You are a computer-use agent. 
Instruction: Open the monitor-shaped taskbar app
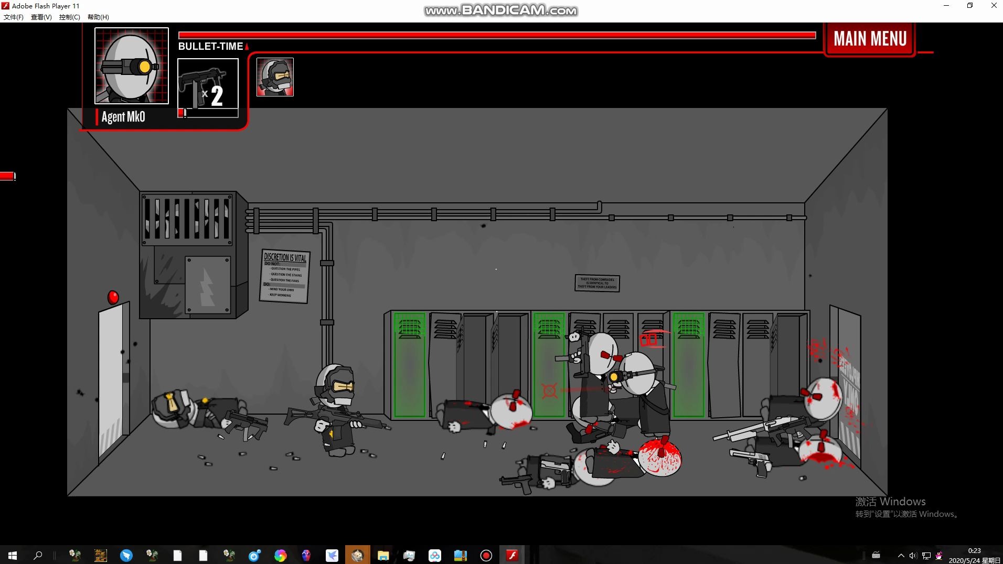tap(409, 555)
